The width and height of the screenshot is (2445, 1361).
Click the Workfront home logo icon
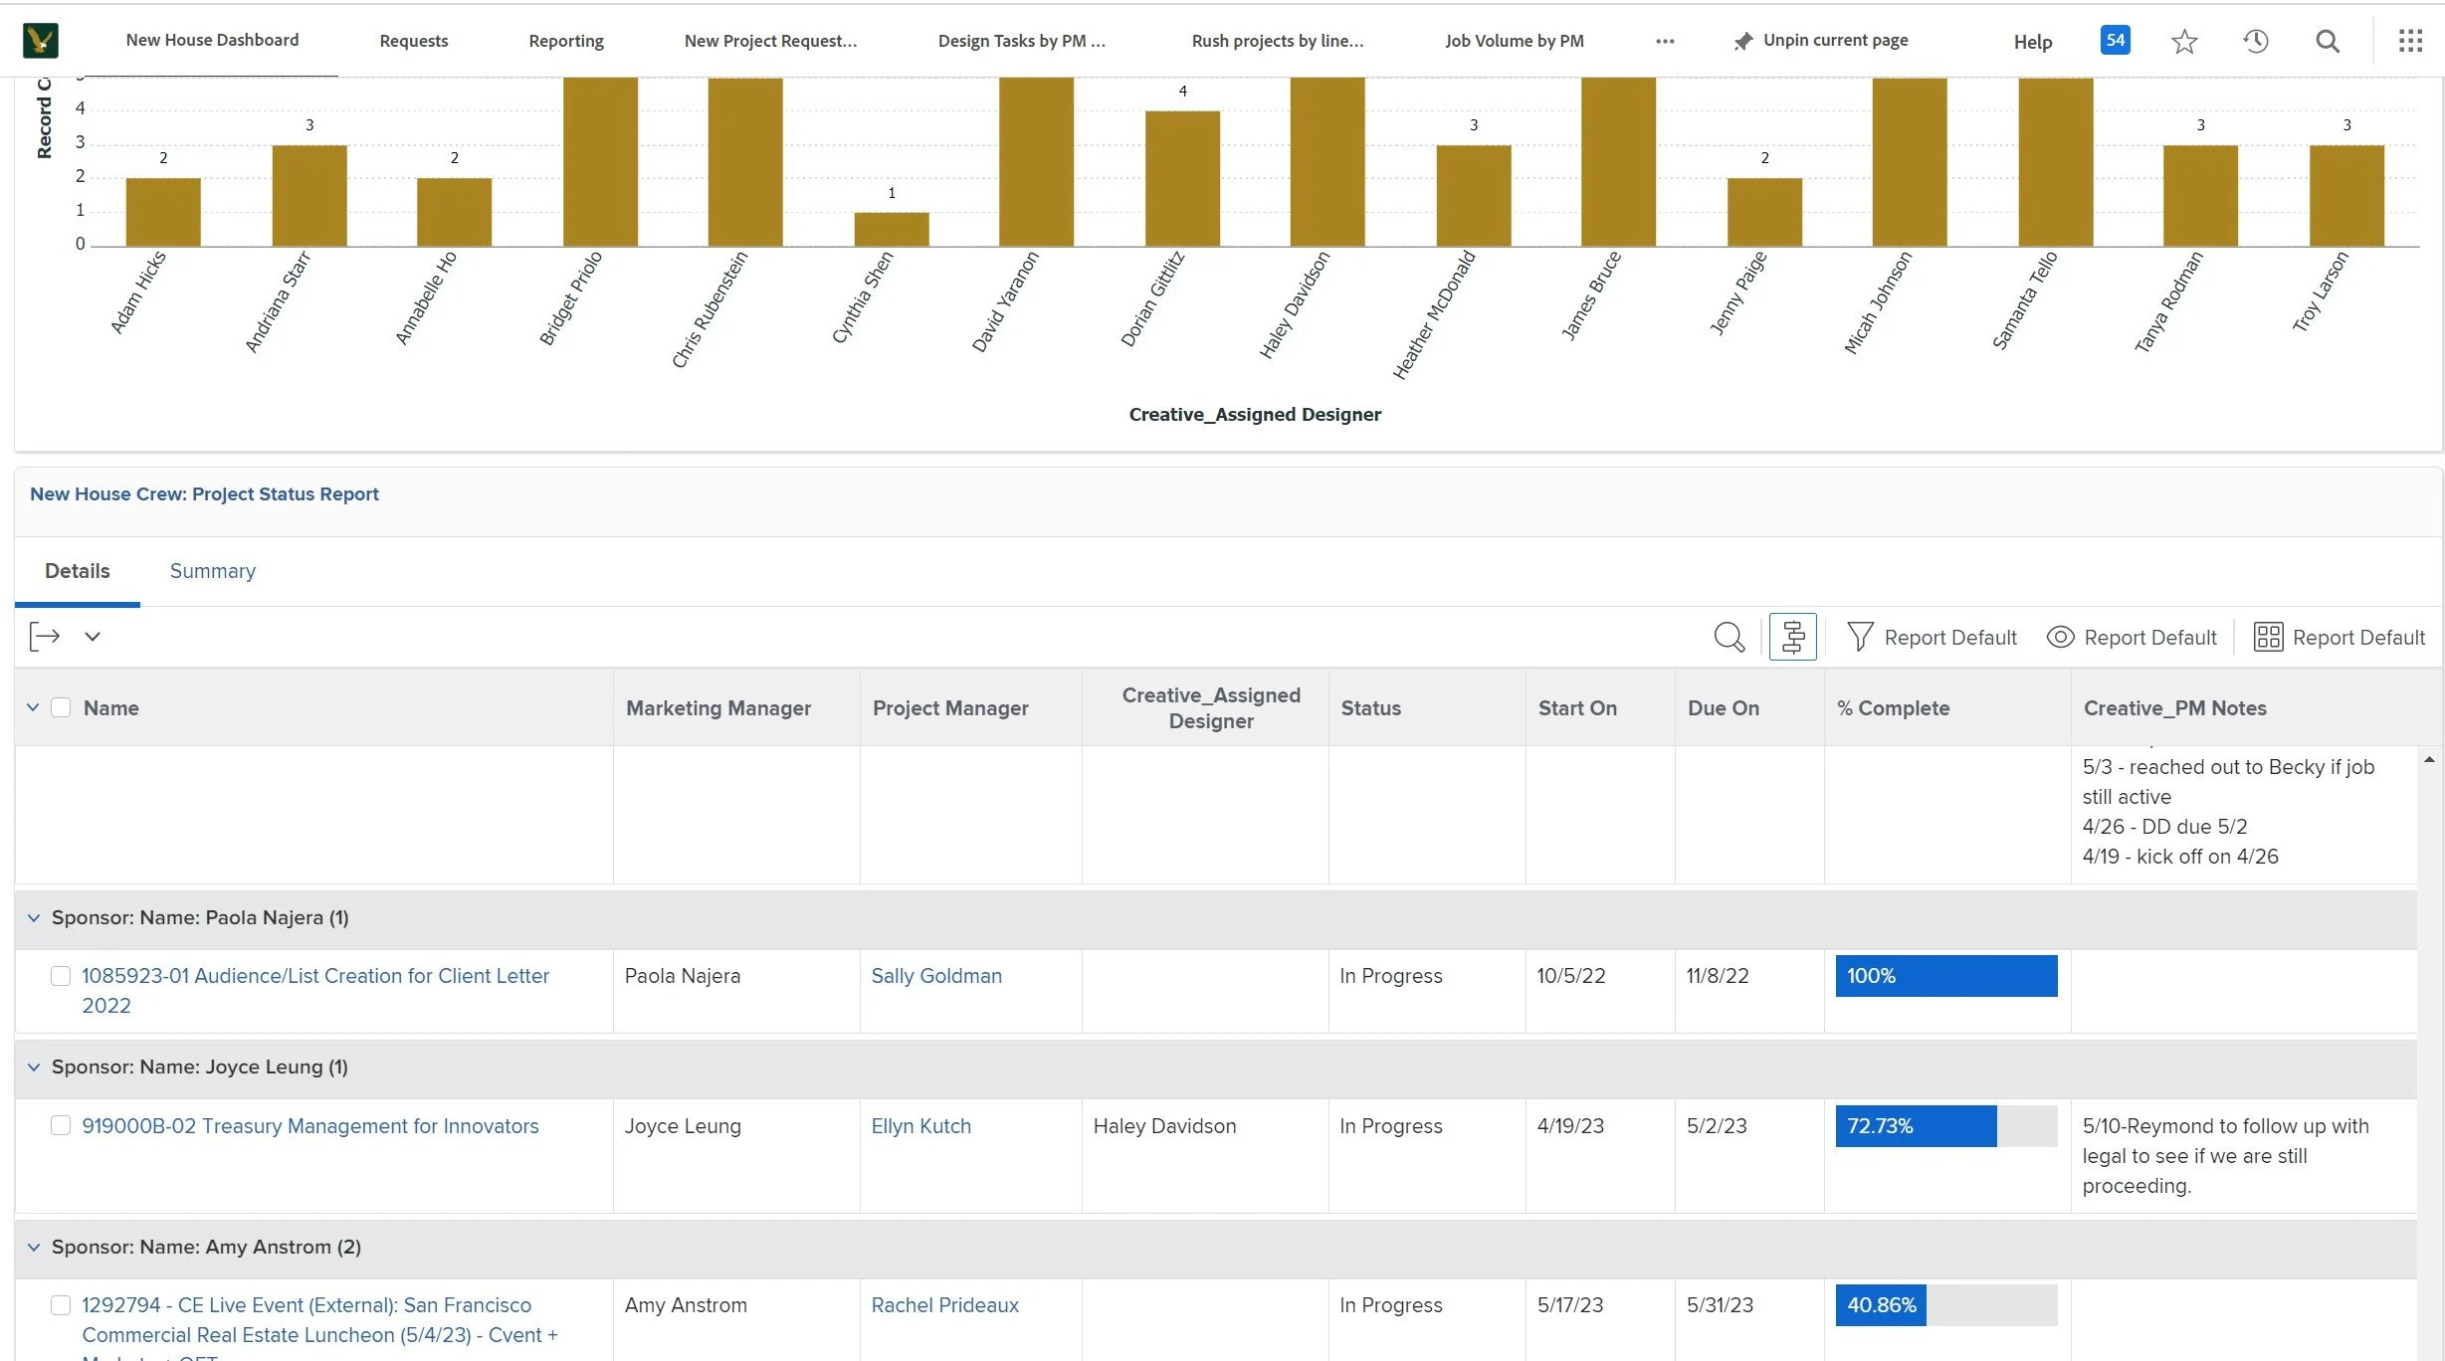[x=41, y=41]
